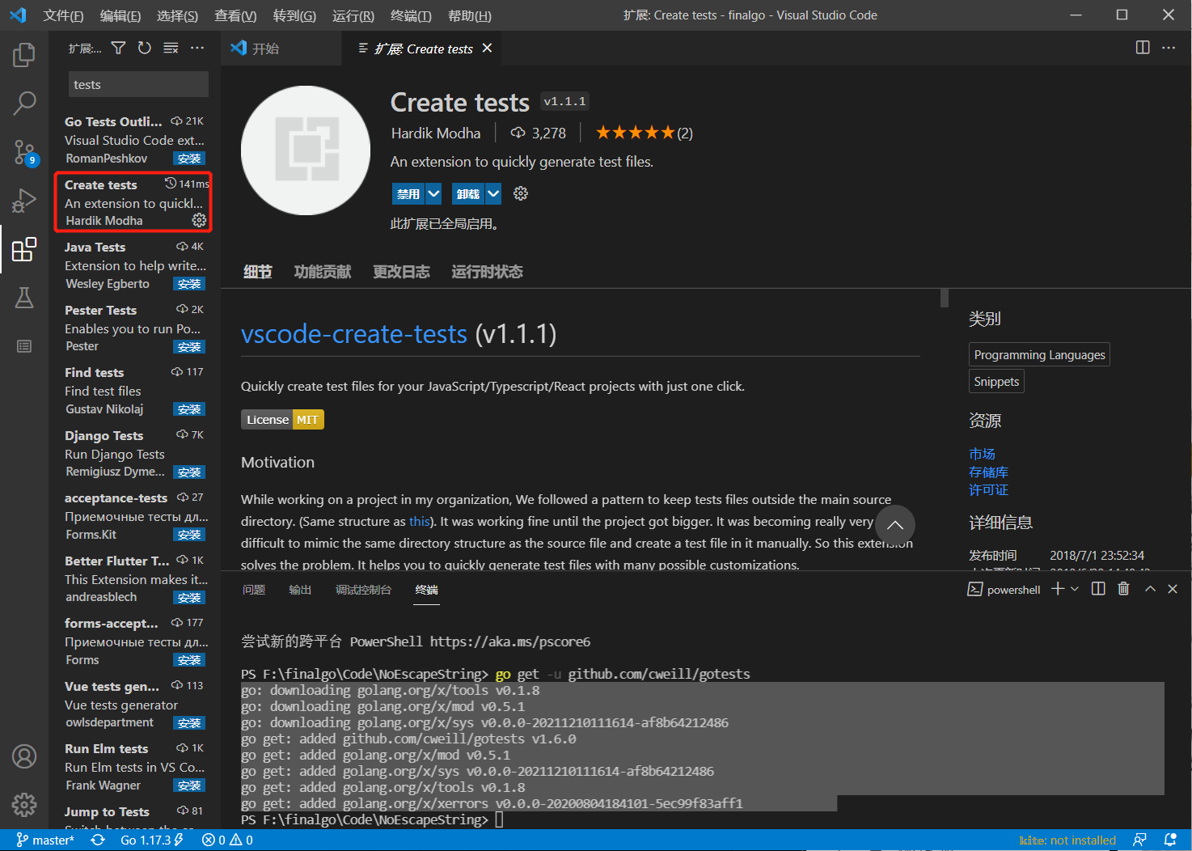Click the extension search field containing tests
Viewport: 1192px width, 851px height.
pos(138,84)
